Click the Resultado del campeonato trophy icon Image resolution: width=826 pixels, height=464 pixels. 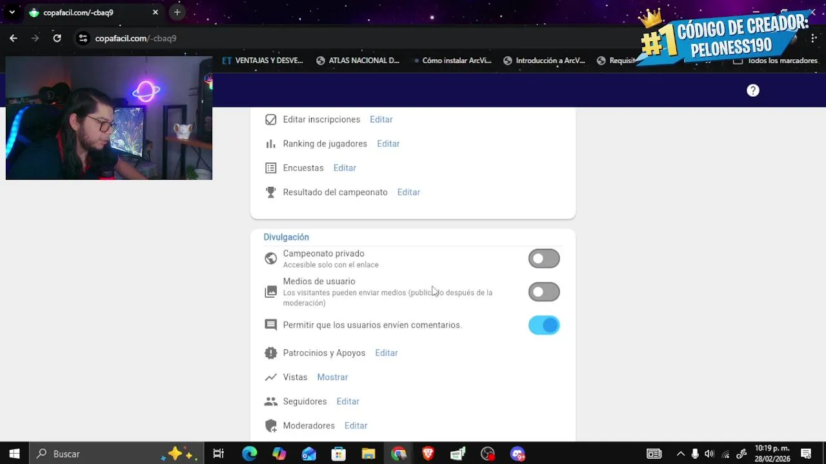[x=271, y=192]
